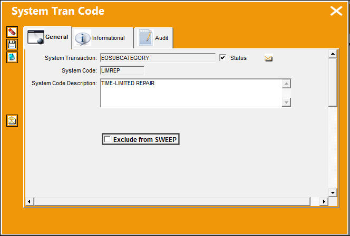Click the eraser clear icon in sidebar

click(12, 32)
